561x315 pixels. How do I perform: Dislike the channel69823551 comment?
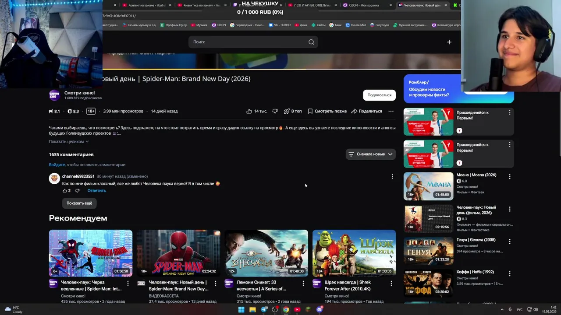pyautogui.click(x=78, y=191)
